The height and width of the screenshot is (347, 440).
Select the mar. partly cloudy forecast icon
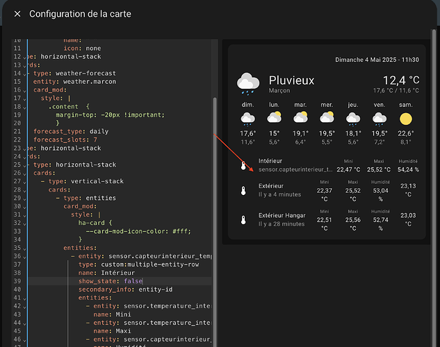tap(300, 117)
